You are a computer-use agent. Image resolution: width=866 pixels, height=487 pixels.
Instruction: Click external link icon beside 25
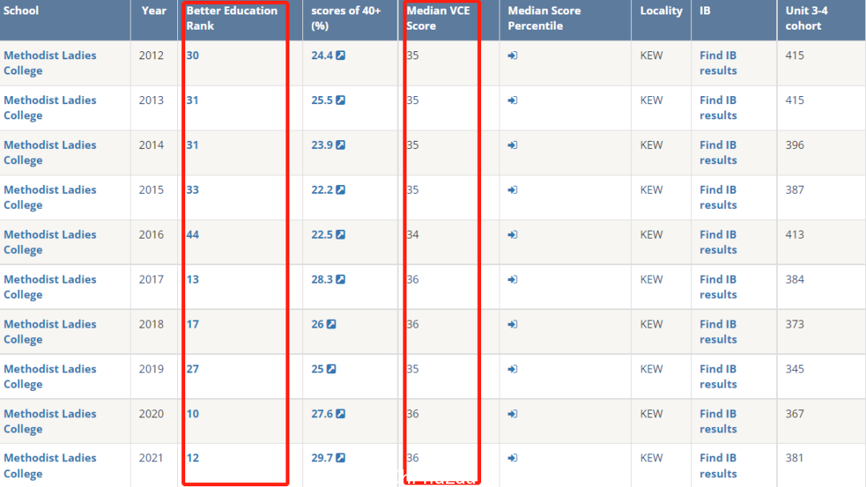(x=331, y=368)
